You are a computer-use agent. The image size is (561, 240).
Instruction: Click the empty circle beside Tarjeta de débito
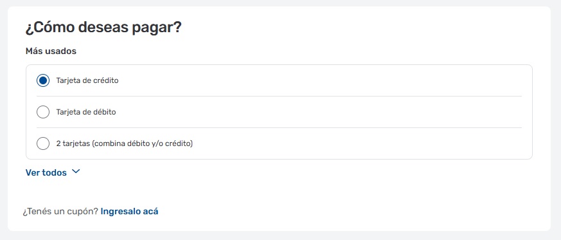click(43, 112)
